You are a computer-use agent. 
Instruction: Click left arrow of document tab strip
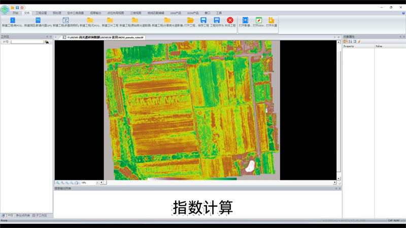pyautogui.click(x=56, y=37)
